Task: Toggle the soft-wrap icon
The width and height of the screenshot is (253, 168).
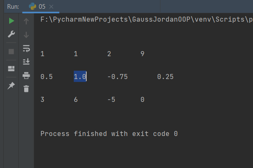Action: tap(26, 48)
